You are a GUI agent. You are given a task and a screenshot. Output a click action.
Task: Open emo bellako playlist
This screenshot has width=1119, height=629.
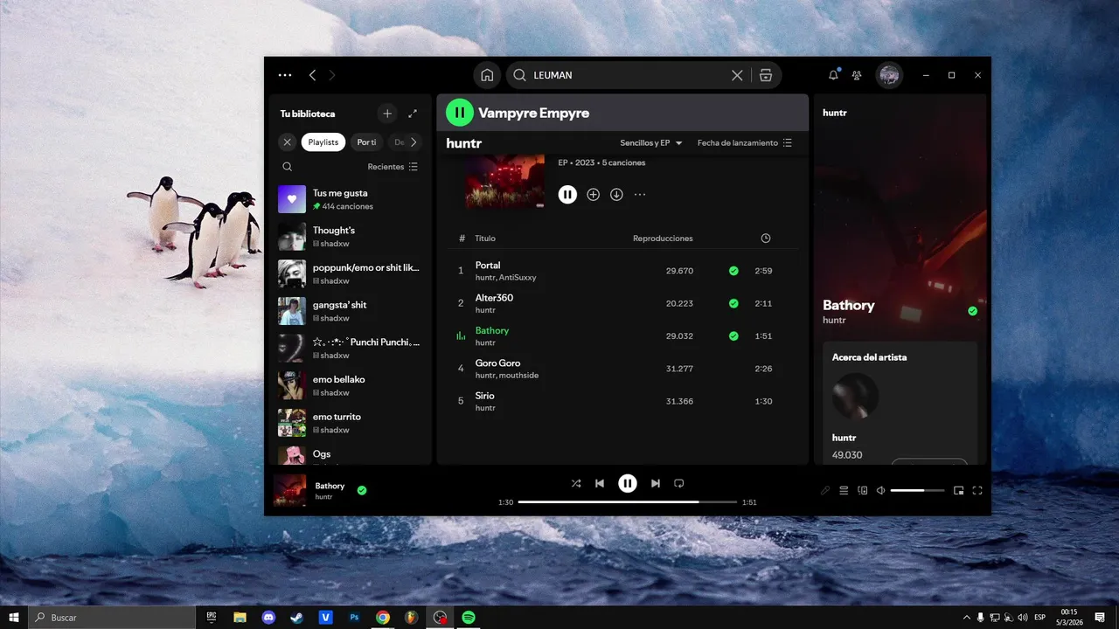(350, 386)
